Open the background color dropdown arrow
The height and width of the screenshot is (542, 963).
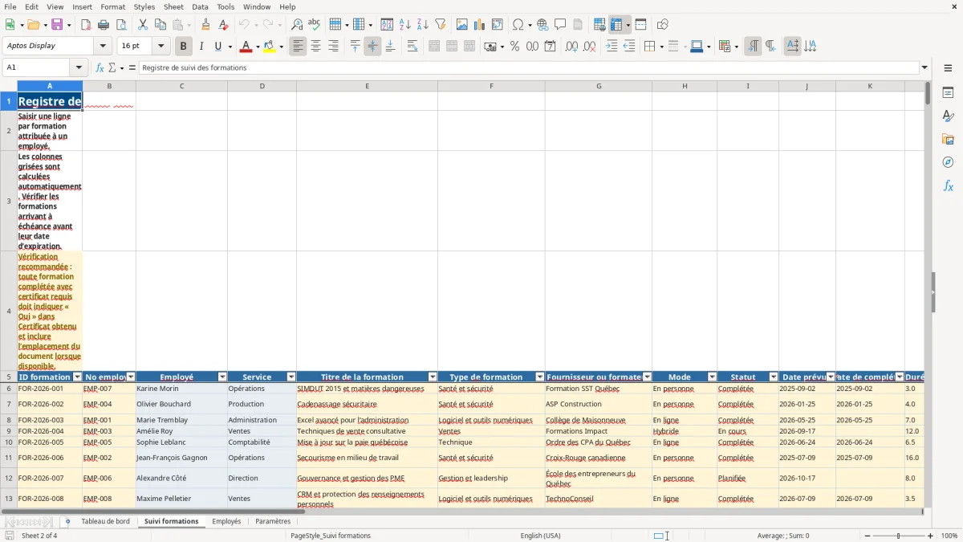tap(281, 47)
